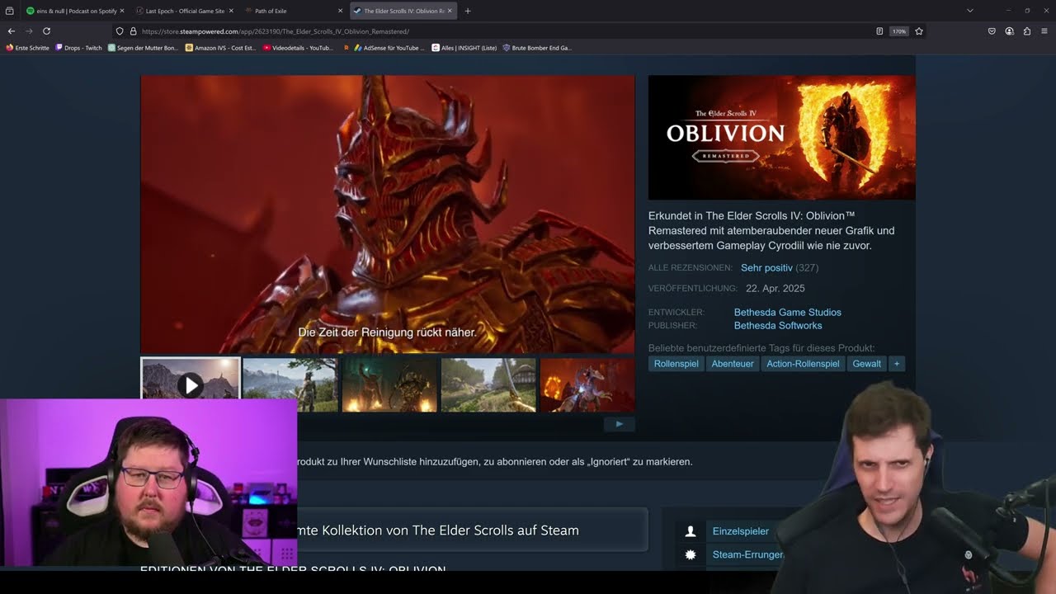
Task: Toggle reader view icon in address bar
Action: (879, 31)
